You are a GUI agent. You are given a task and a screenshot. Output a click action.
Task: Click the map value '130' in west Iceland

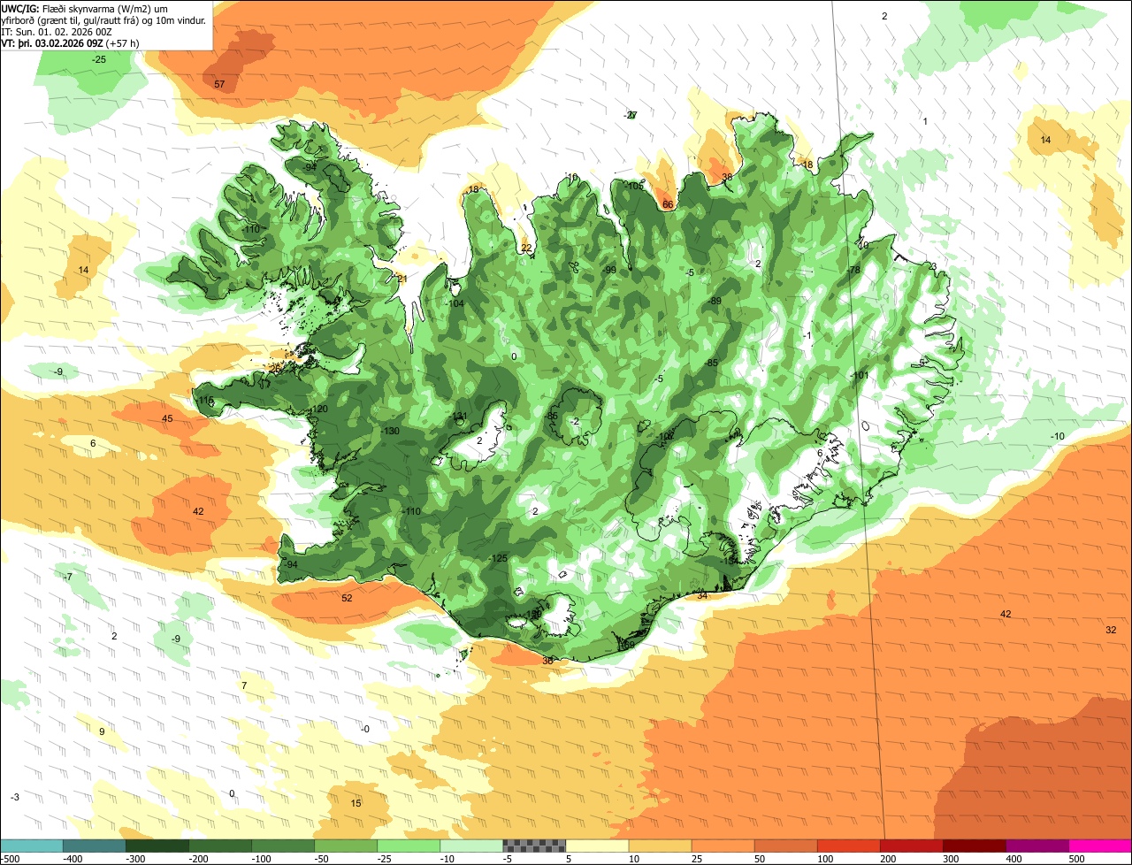pyautogui.click(x=392, y=431)
